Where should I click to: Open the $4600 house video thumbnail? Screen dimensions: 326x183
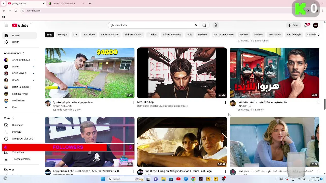tap(90, 73)
